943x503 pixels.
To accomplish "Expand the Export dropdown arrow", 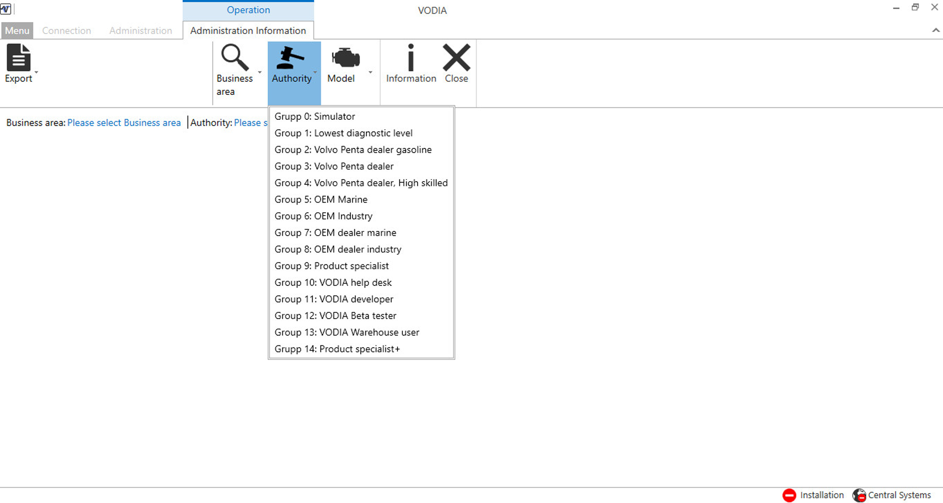I will coord(36,72).
